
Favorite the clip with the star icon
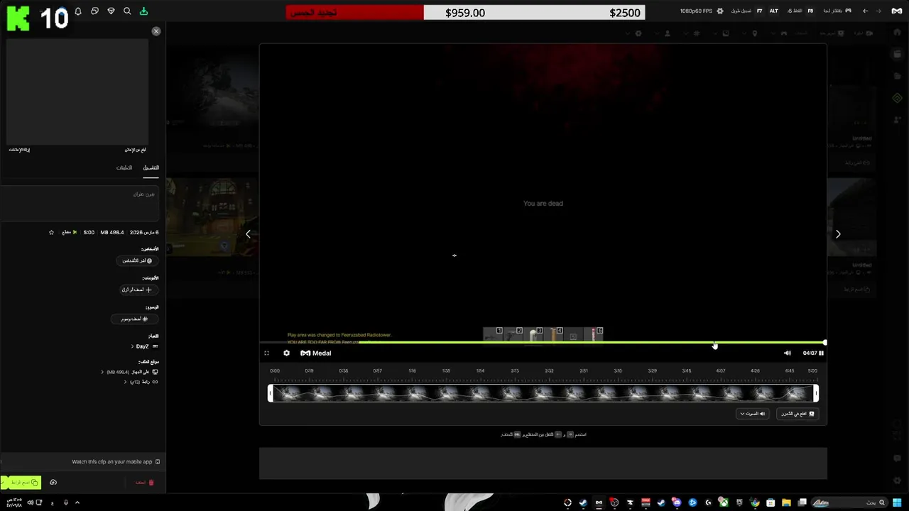51,232
